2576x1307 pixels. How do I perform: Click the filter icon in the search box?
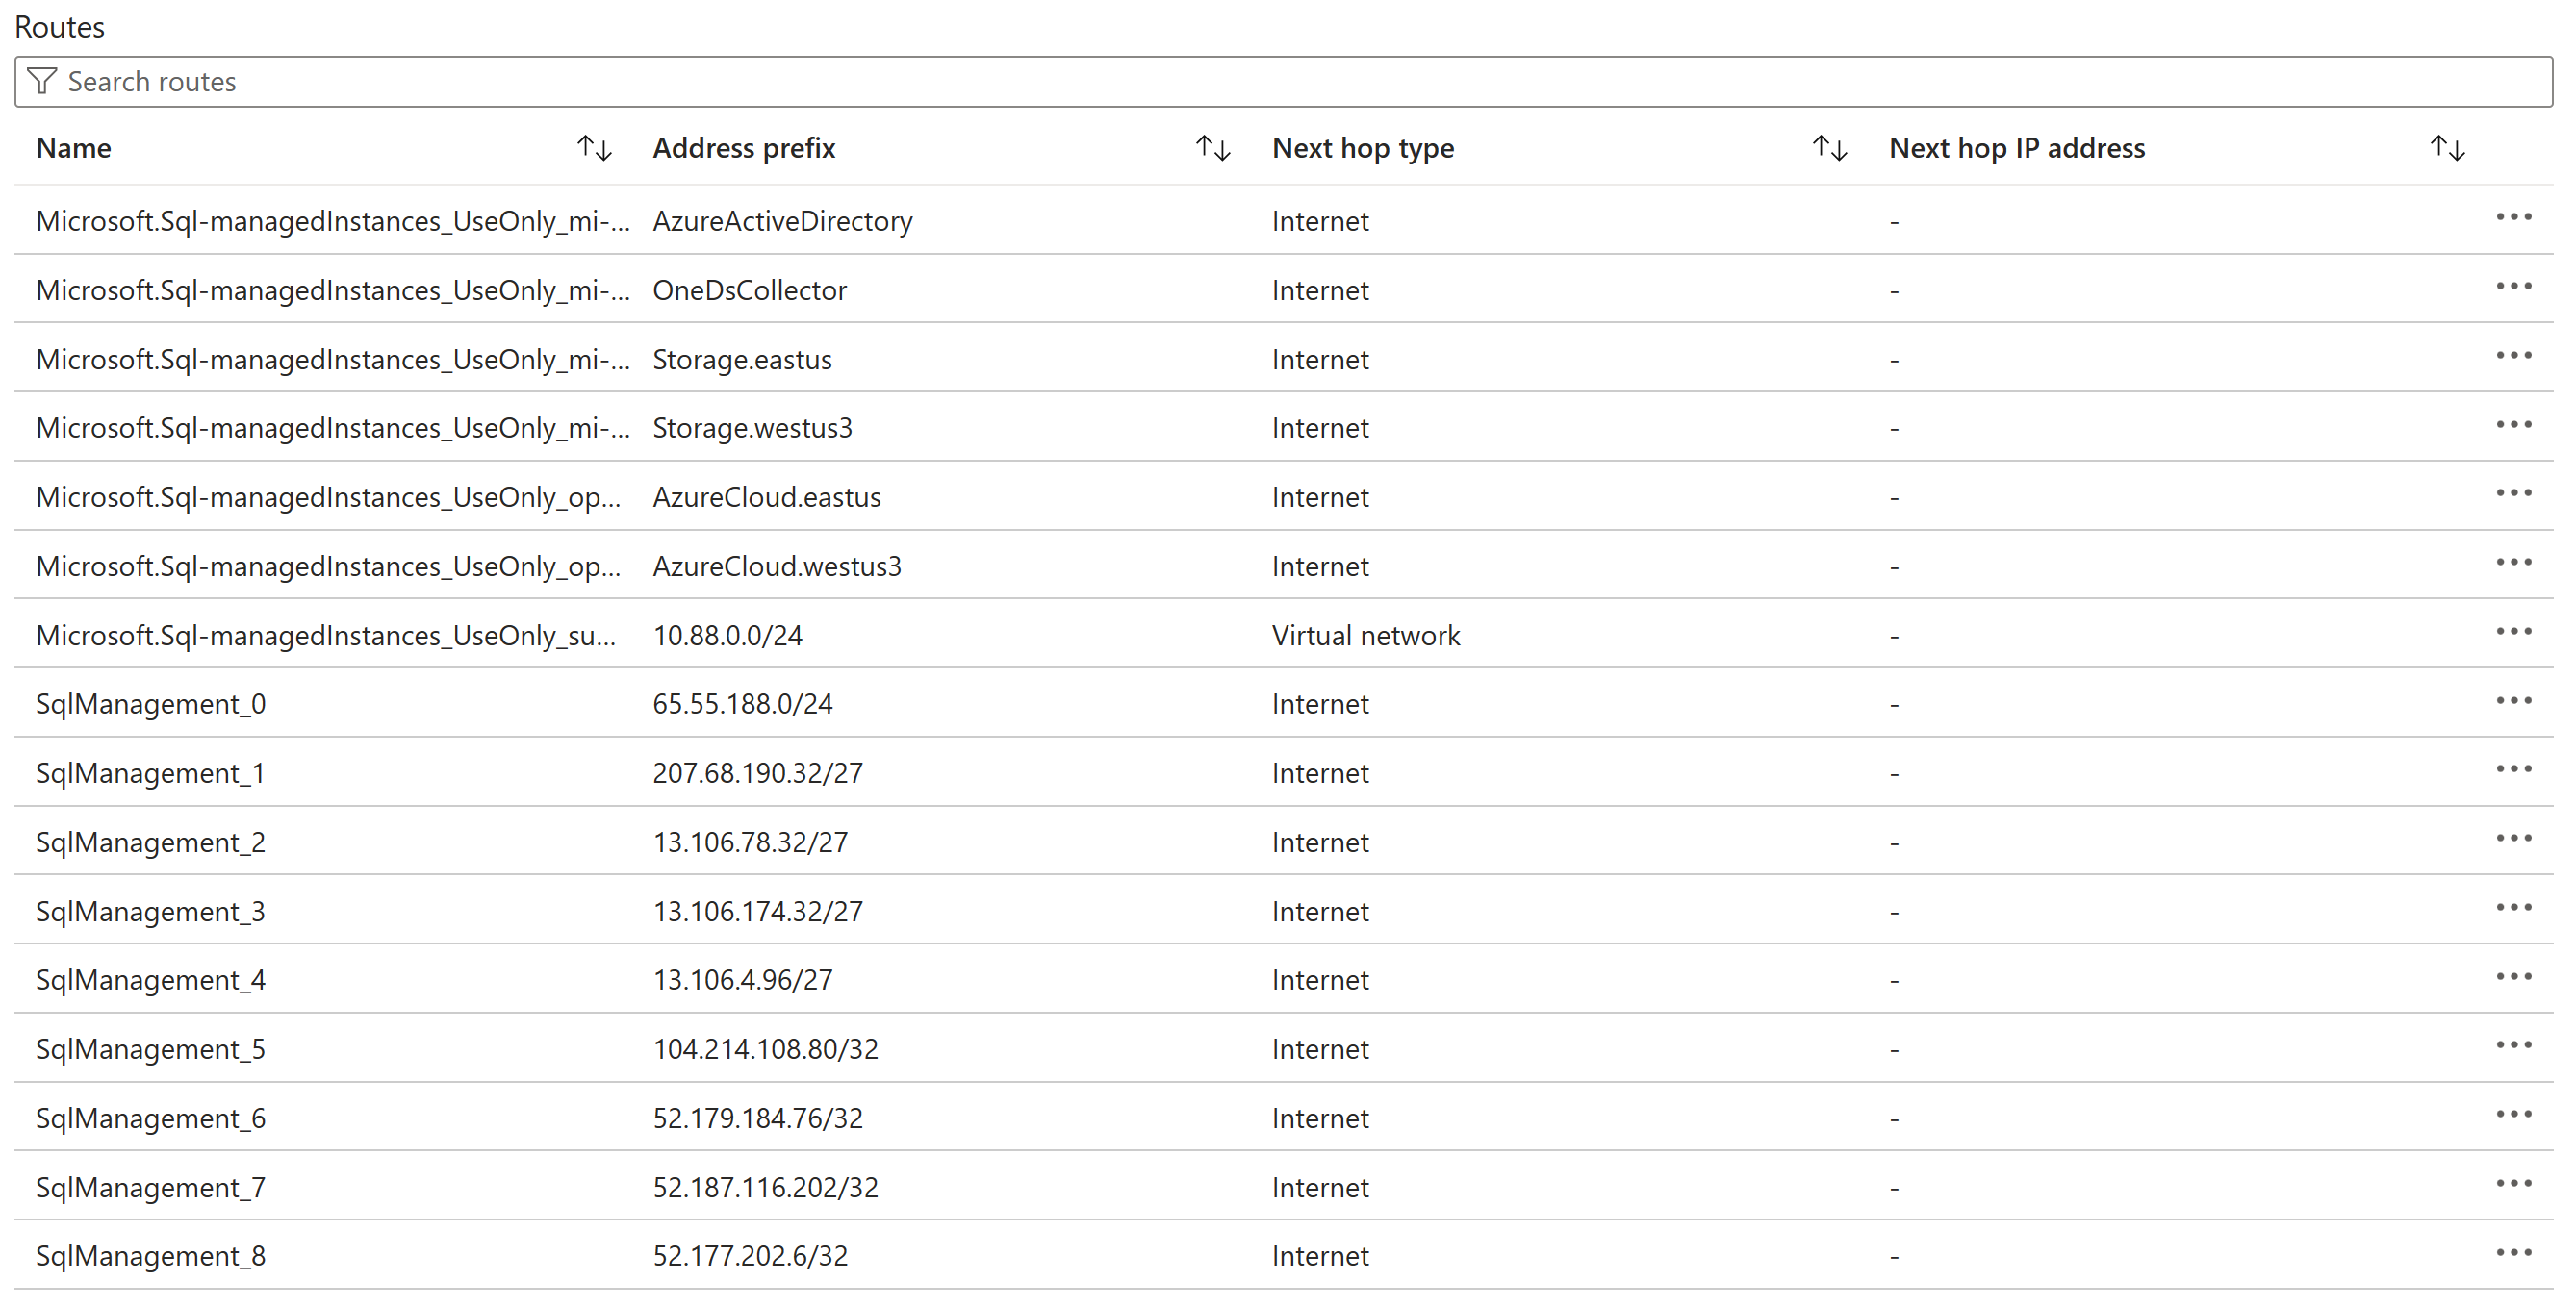(x=43, y=81)
